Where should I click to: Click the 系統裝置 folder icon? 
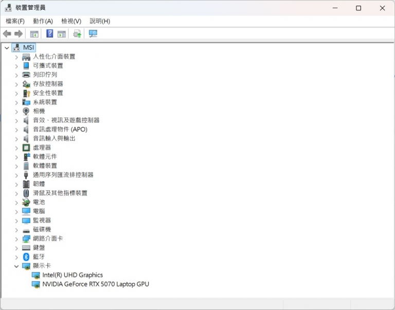26,102
